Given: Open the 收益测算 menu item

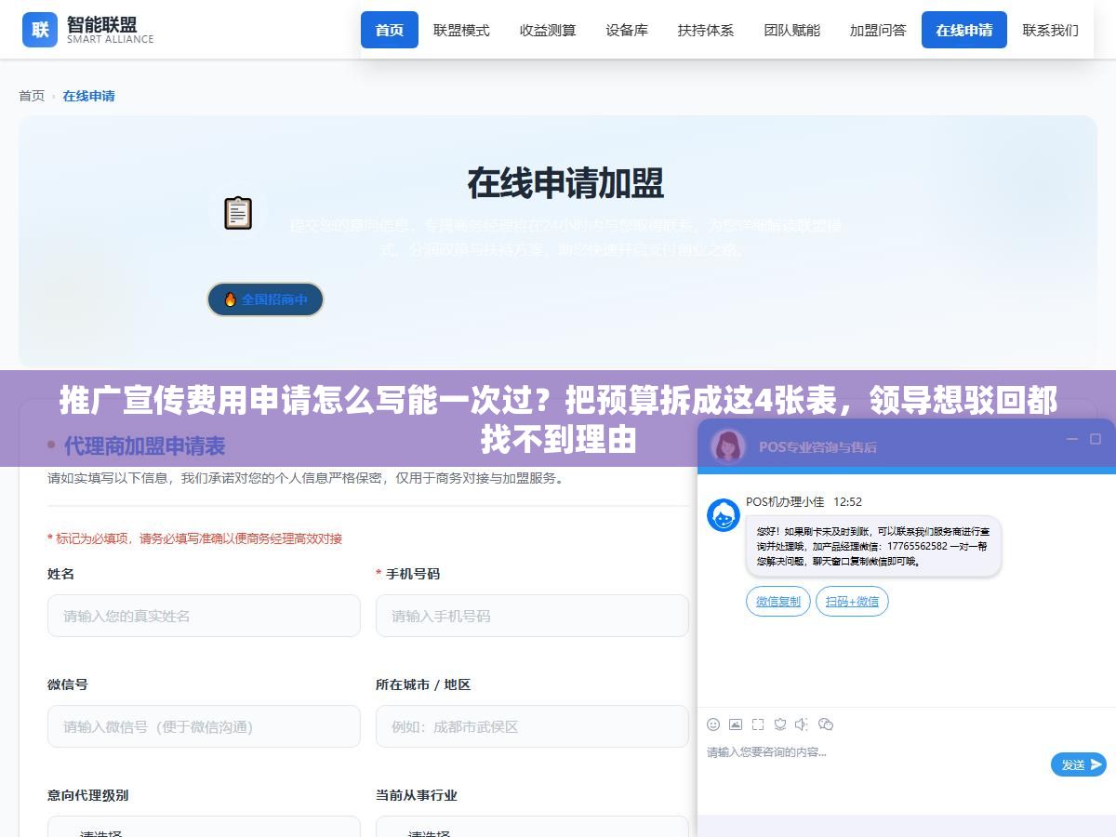Looking at the screenshot, I should [548, 30].
